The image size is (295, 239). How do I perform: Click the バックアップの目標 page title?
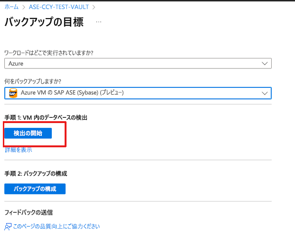pyautogui.click(x=44, y=22)
